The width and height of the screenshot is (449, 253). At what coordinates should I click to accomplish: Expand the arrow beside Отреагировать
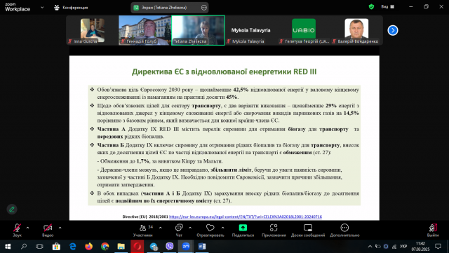223,228
